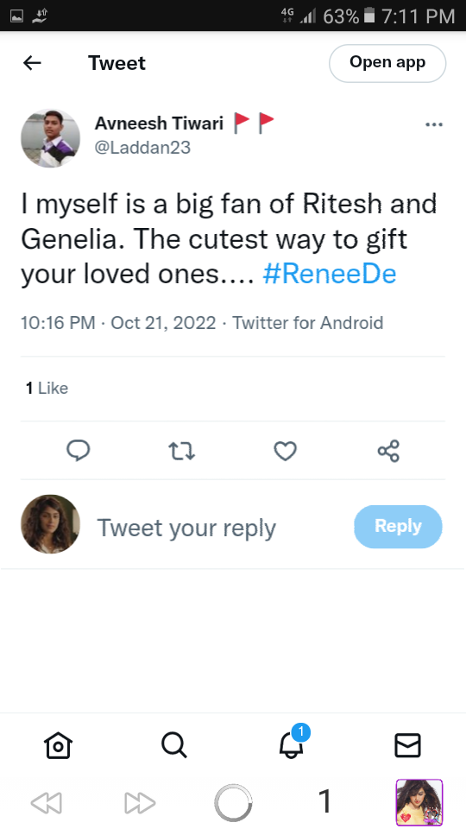Open the profile thumbnail in bottom corner
This screenshot has height=829, width=466.
(x=419, y=802)
